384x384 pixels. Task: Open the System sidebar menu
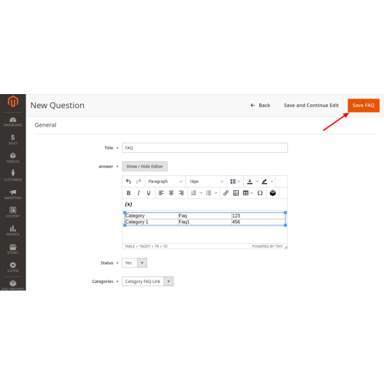[13, 267]
